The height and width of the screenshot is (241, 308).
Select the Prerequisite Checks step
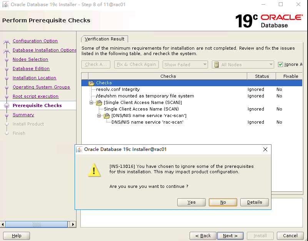pyautogui.click(x=37, y=105)
